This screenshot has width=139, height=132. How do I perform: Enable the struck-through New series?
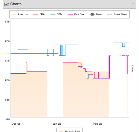tap(96, 14)
